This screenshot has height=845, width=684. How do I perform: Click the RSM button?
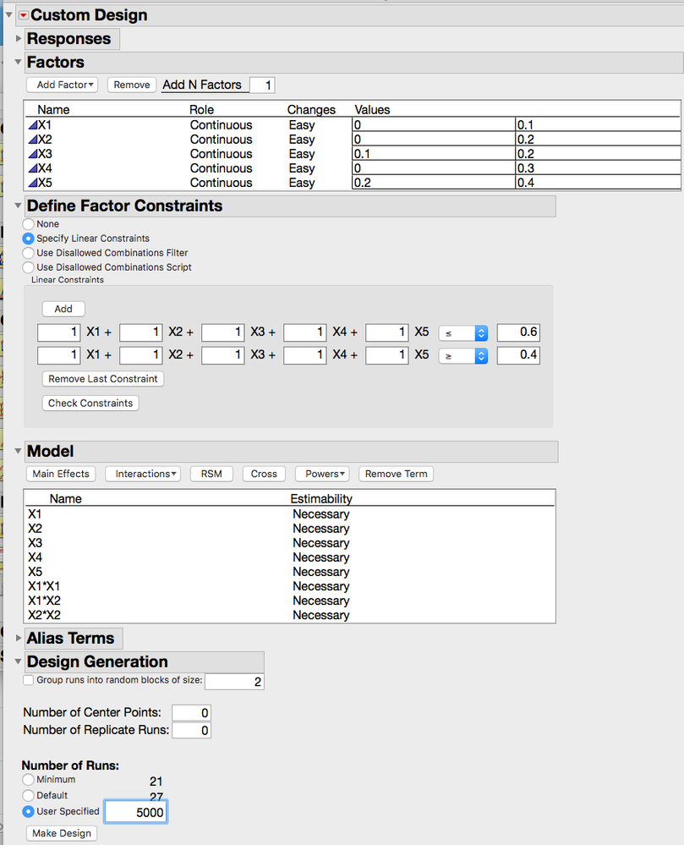tap(211, 474)
